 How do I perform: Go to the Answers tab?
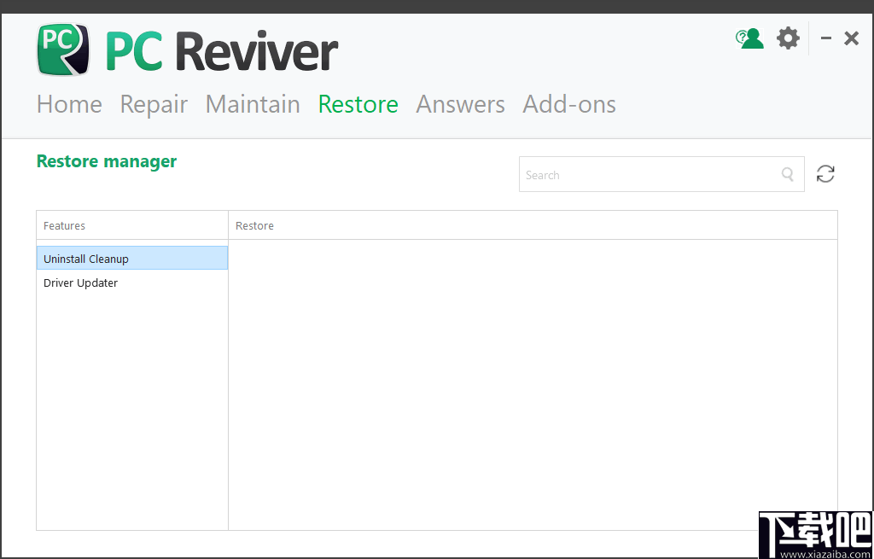click(460, 103)
